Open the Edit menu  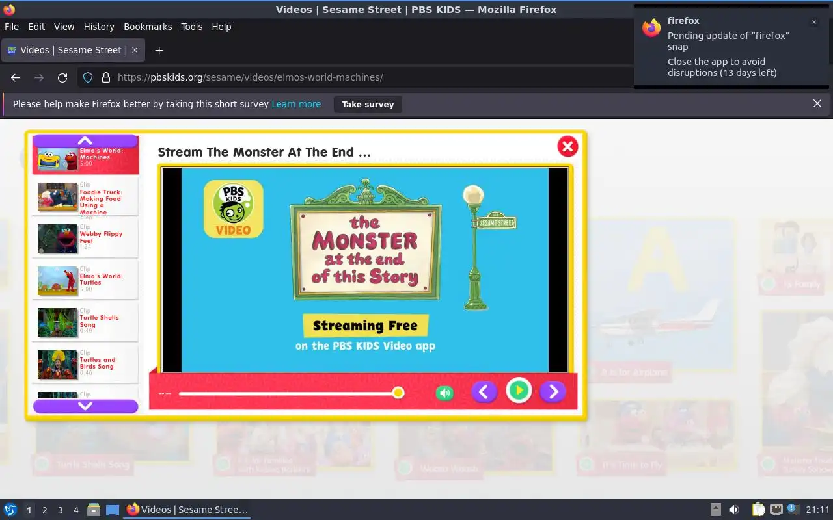click(36, 27)
